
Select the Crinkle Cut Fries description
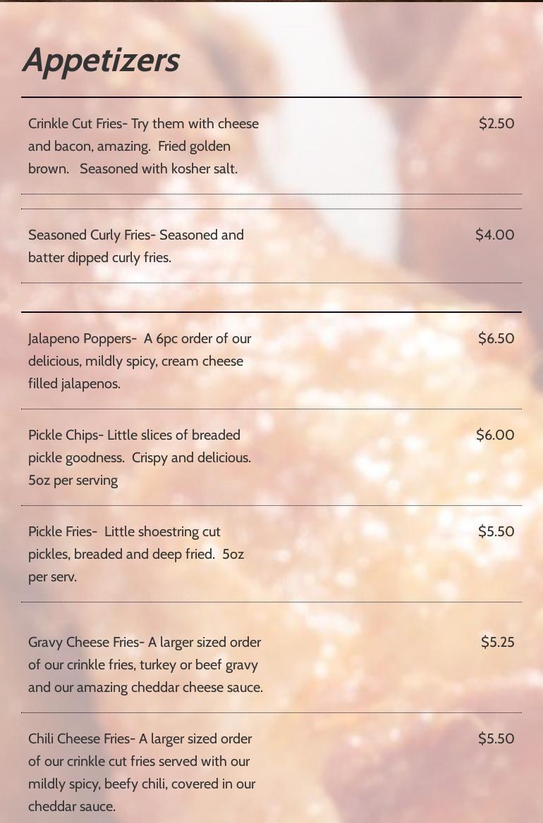click(x=143, y=146)
